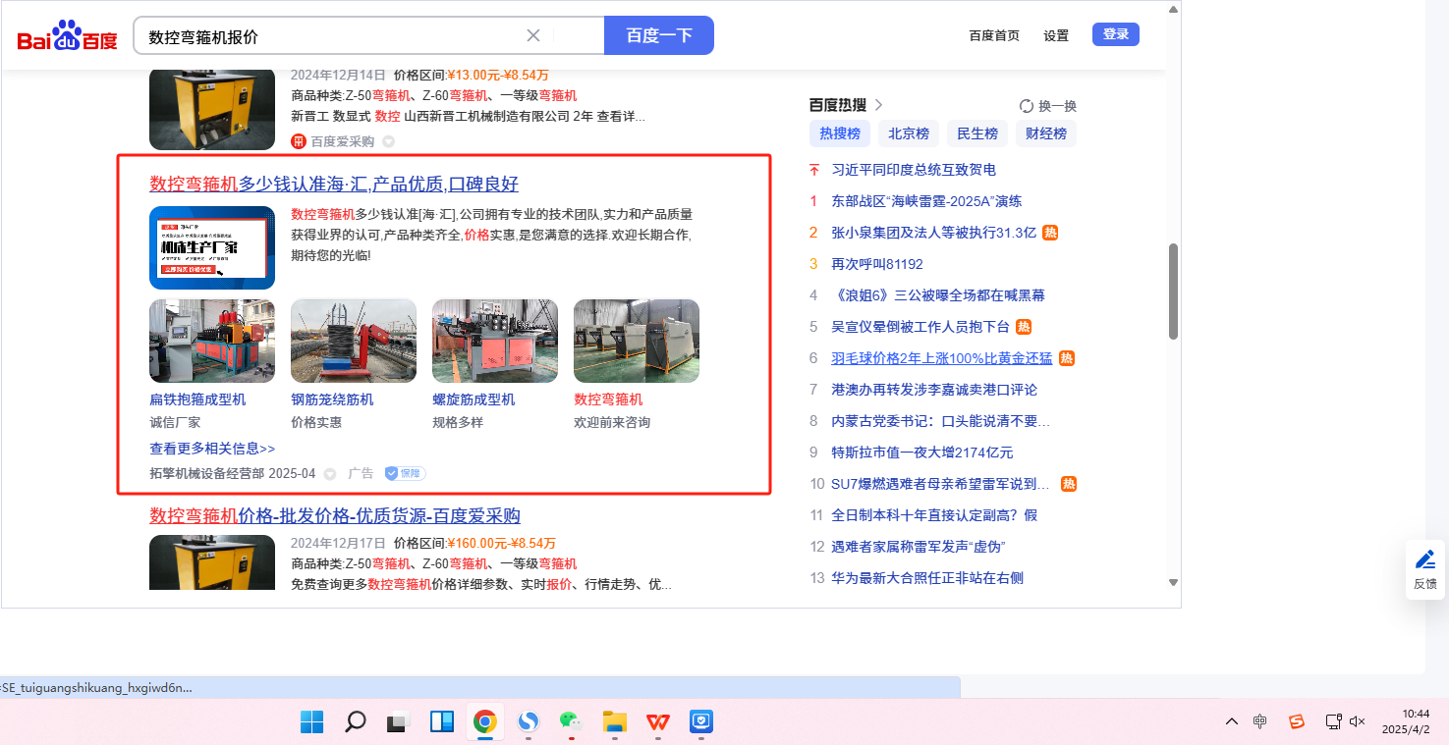
Task: Click the page scrollbar down arrow
Action: point(1173,582)
